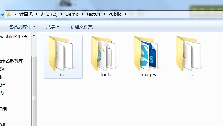Navigate to test04 in the breadcrumb
This screenshot has height=126, width=223.
point(93,14)
